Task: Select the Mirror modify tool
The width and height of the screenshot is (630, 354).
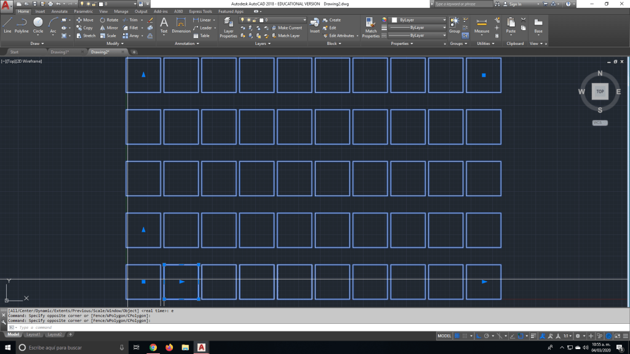Action: [108, 28]
